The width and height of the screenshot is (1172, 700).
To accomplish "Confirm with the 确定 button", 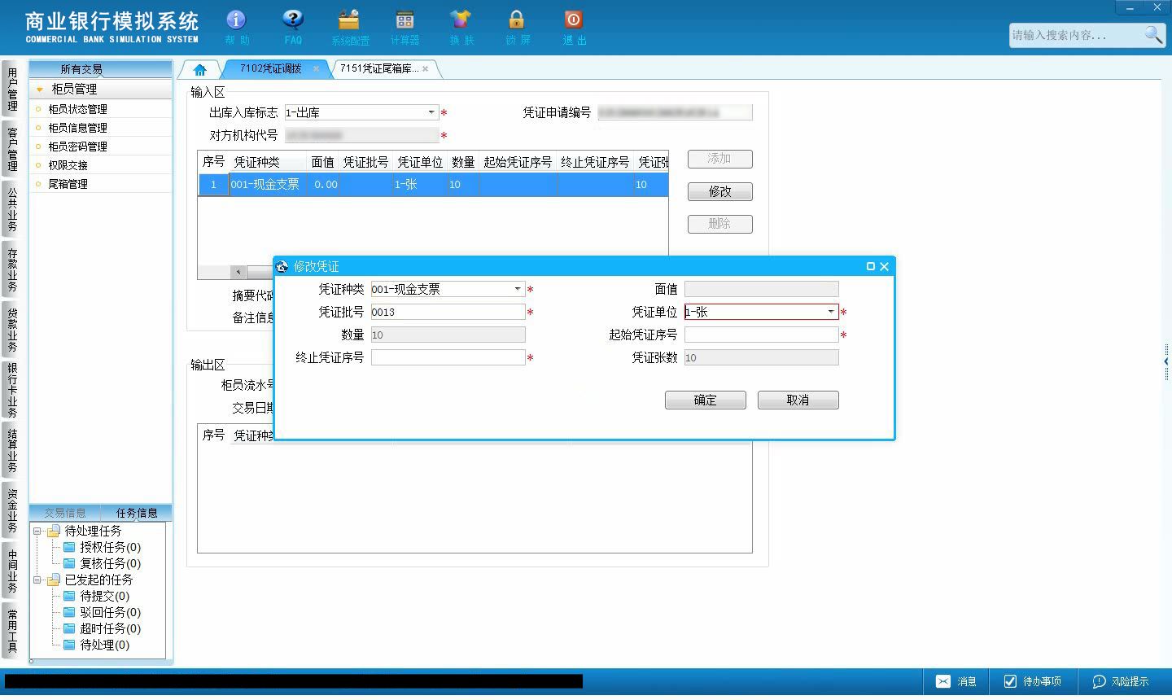I will coord(706,400).
